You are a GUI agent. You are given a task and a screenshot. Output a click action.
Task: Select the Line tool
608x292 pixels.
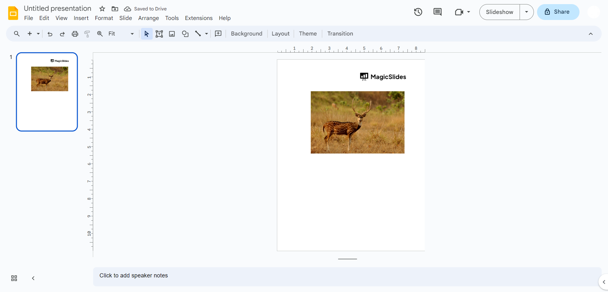pyautogui.click(x=198, y=34)
